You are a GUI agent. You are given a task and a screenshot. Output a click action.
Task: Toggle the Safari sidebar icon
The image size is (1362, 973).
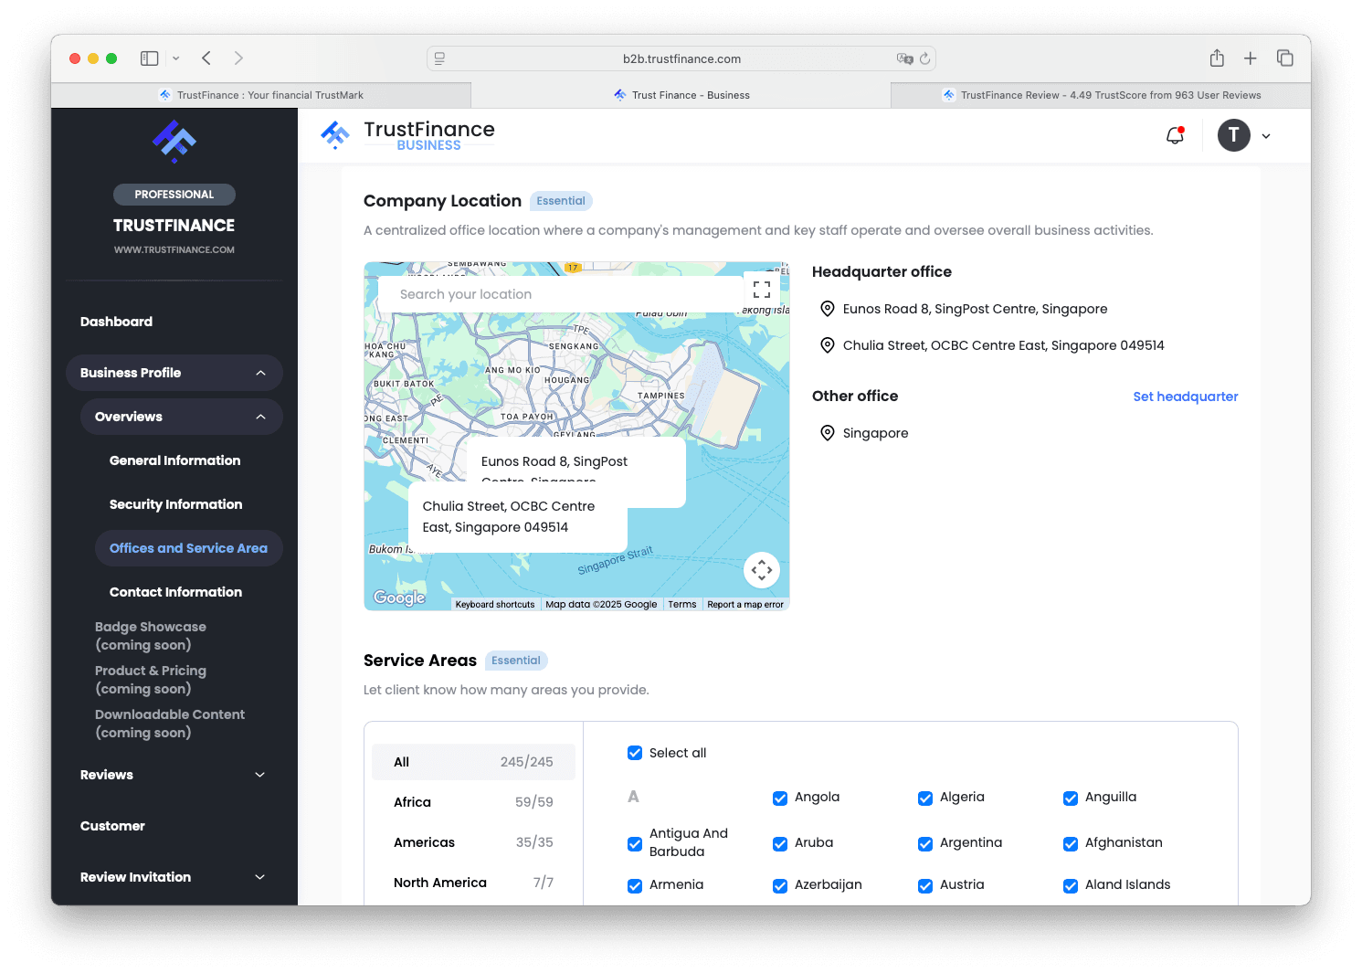[x=150, y=58]
